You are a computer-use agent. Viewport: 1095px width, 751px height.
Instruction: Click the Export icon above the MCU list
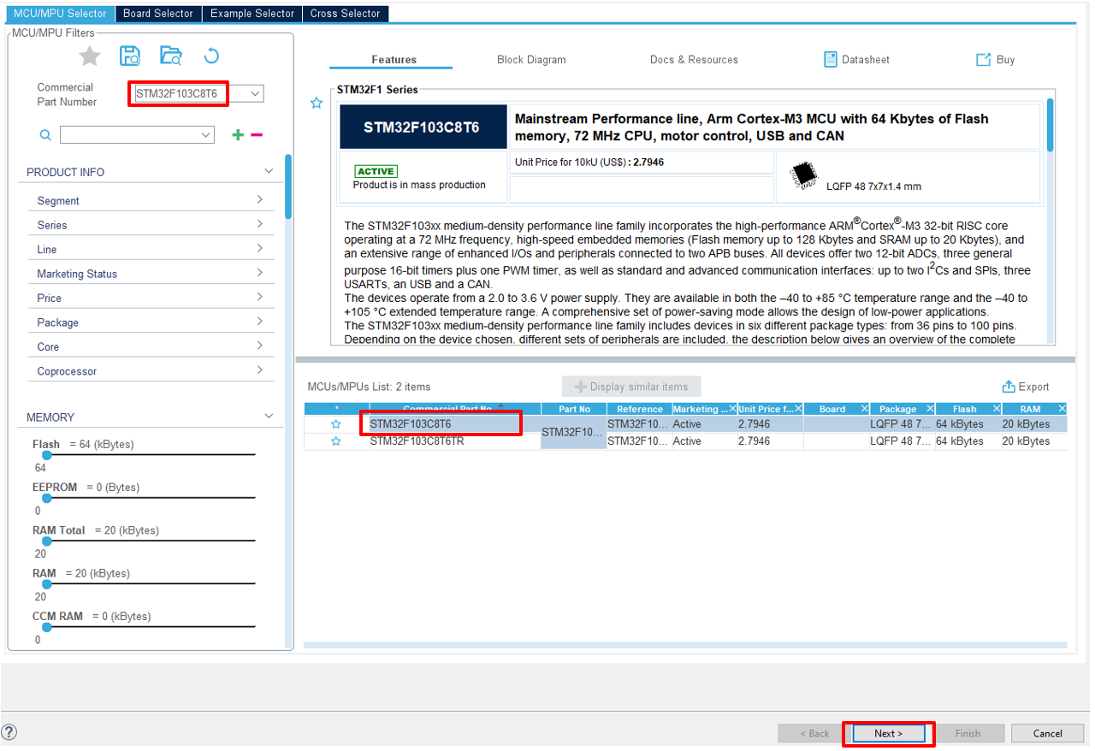[x=1009, y=387]
